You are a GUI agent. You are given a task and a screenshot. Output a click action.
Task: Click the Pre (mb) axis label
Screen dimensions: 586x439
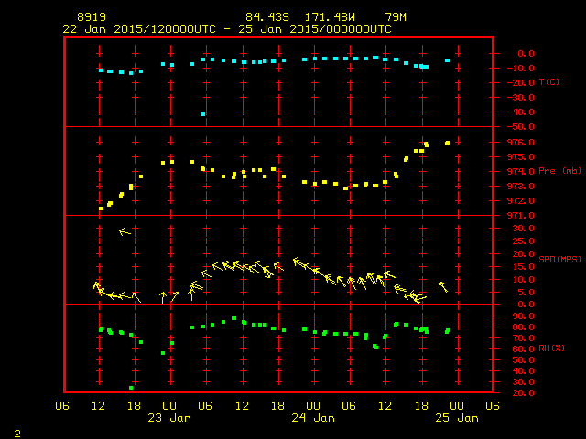click(559, 171)
